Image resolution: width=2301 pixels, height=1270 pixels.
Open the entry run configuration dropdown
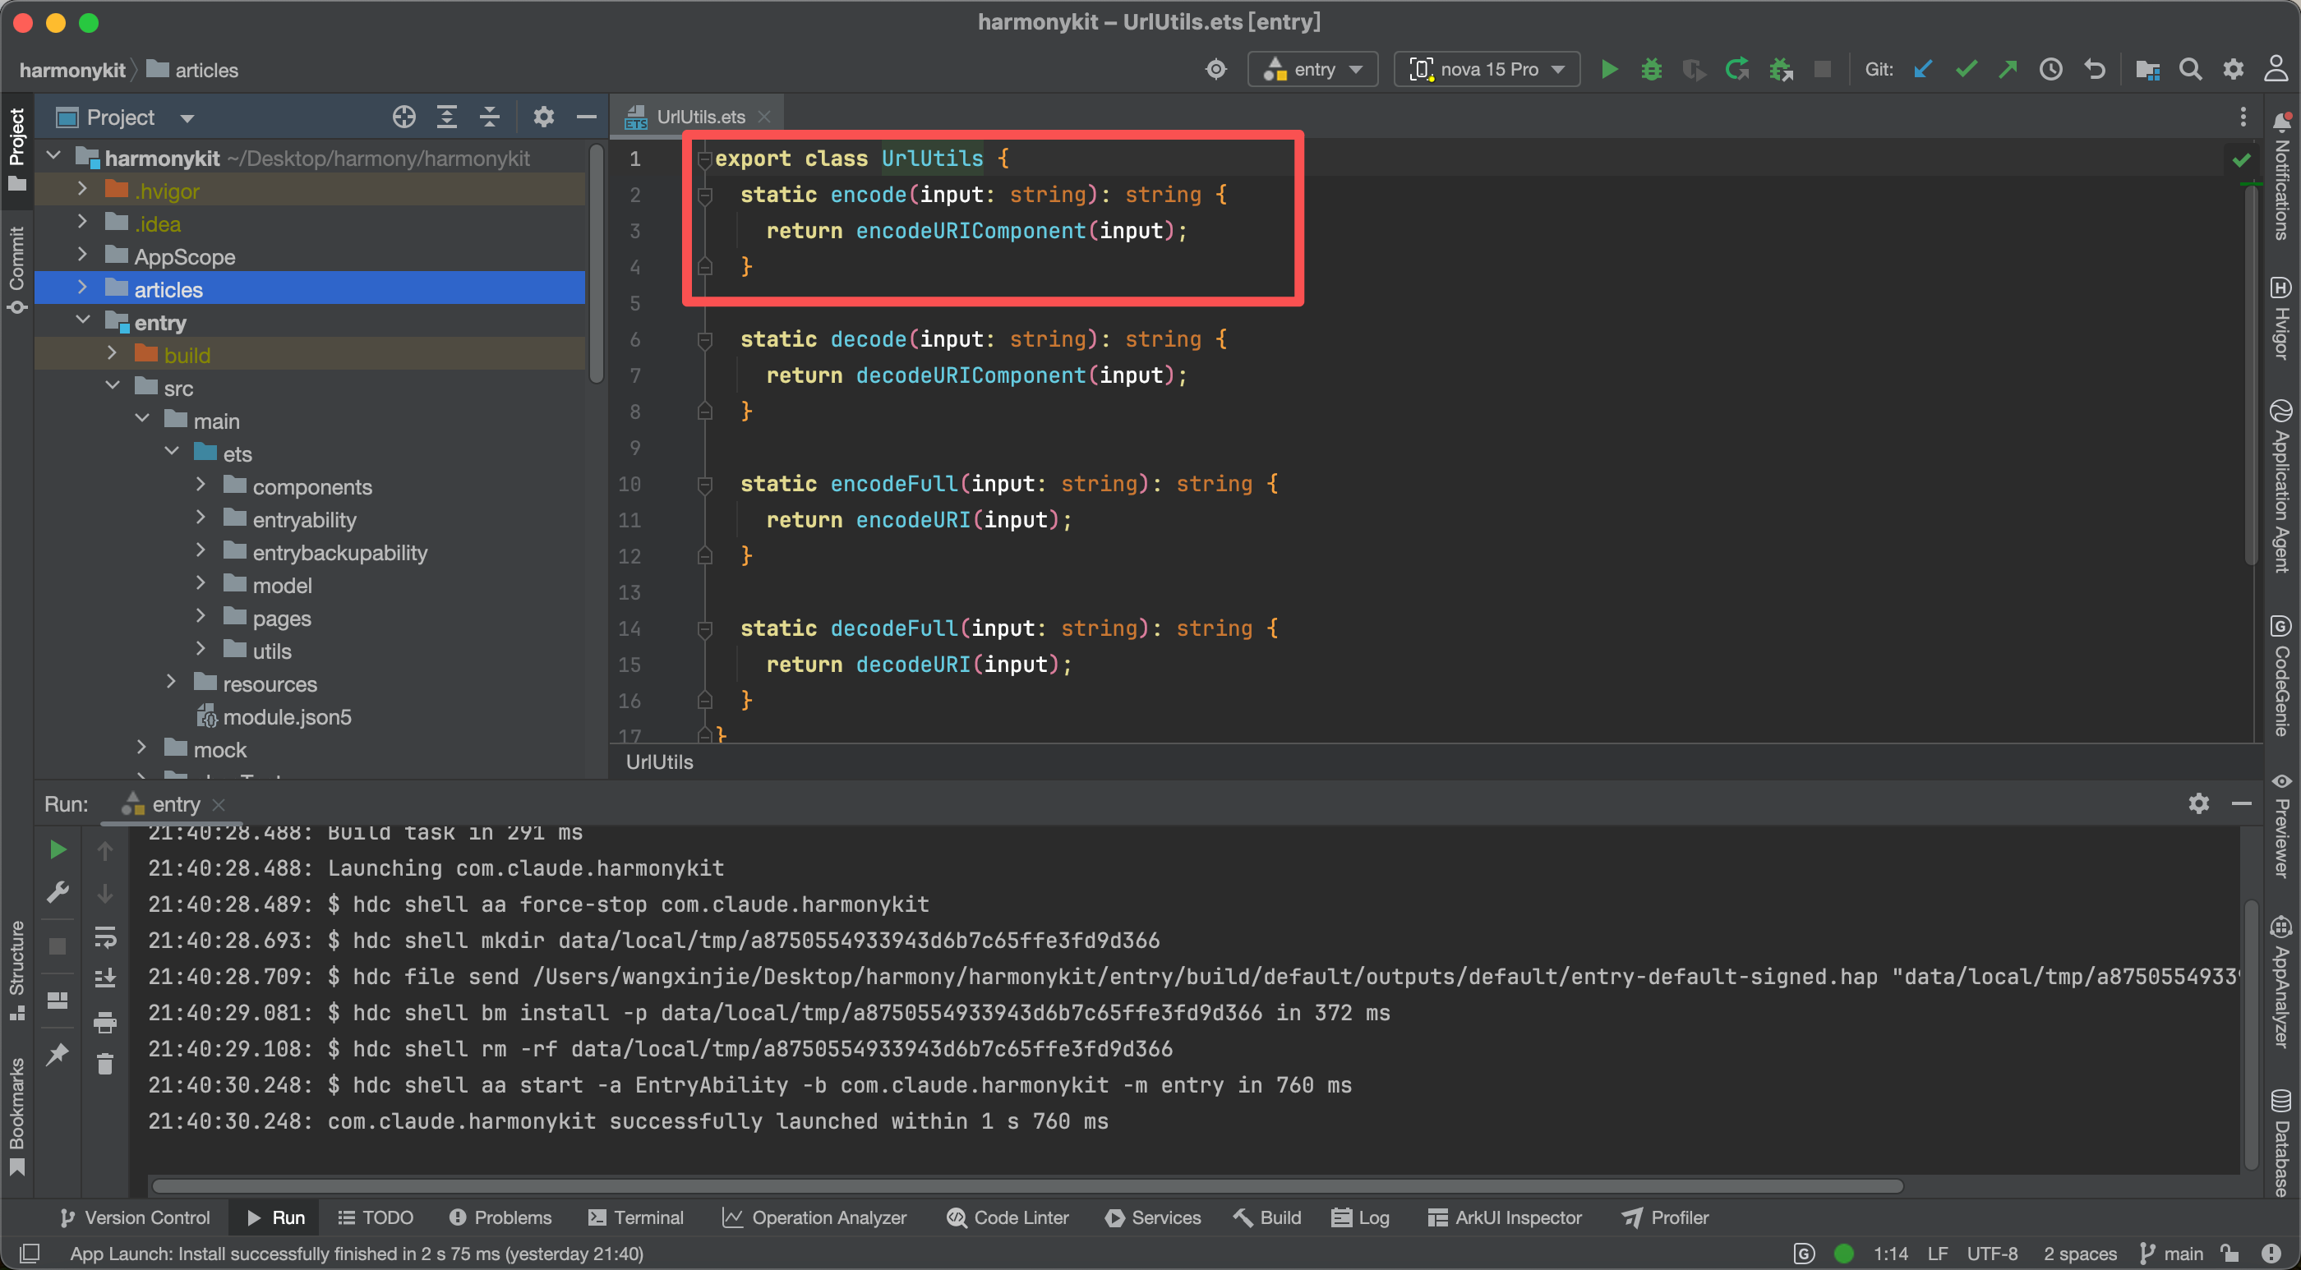click(1313, 69)
